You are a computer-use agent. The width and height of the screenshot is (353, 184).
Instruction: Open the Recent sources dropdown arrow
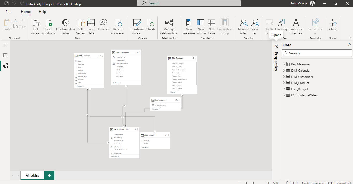(x=123, y=34)
